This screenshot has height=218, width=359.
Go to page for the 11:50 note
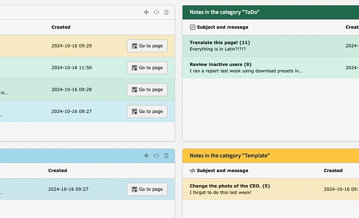(x=147, y=68)
